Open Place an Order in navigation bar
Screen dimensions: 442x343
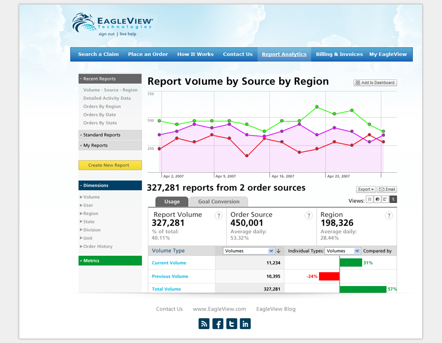(x=148, y=54)
